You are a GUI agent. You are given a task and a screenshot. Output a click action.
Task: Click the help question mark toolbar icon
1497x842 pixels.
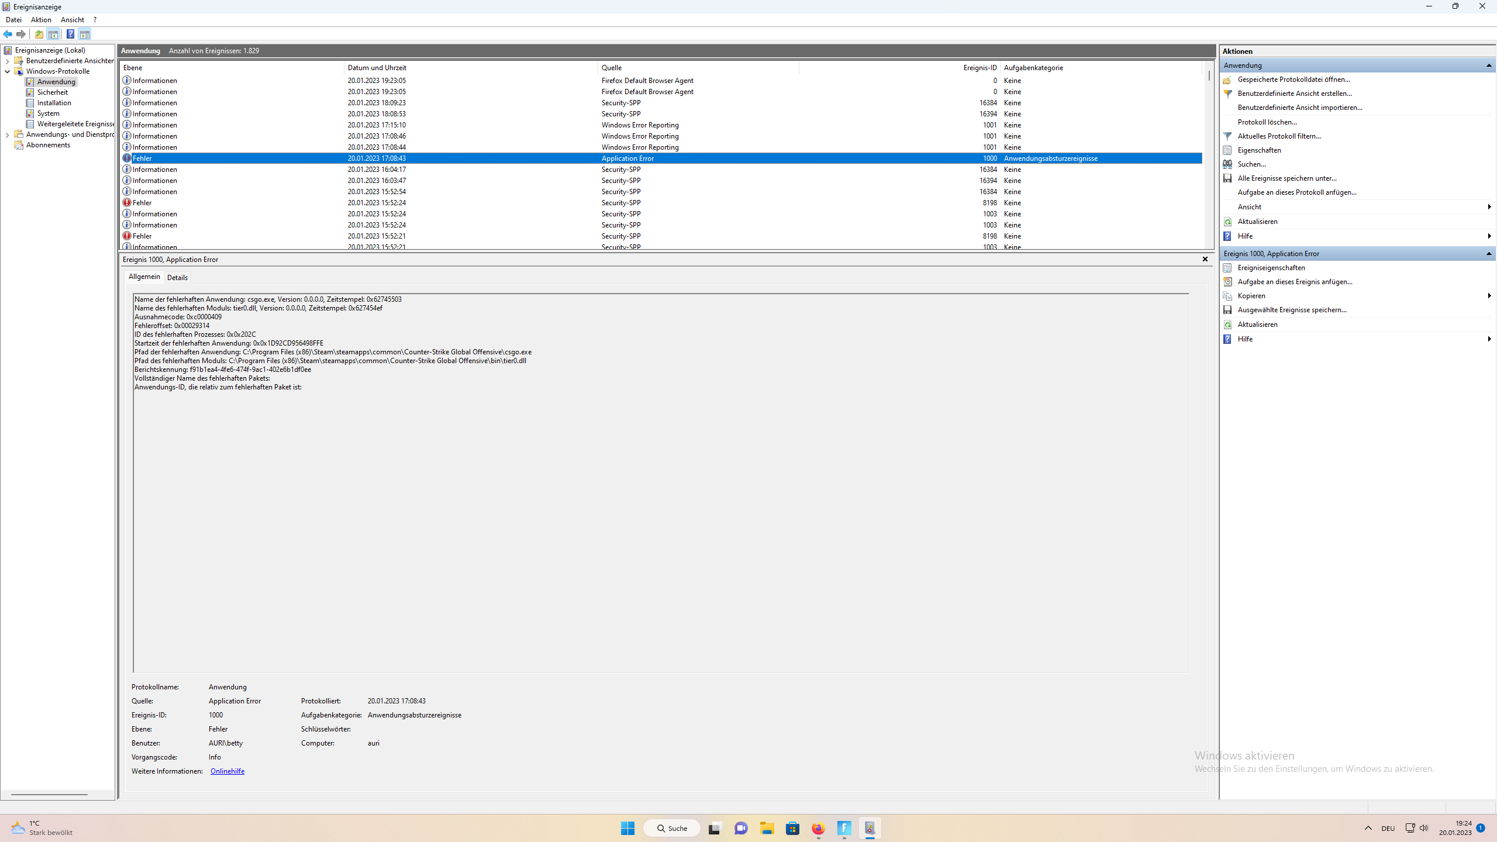click(x=70, y=34)
